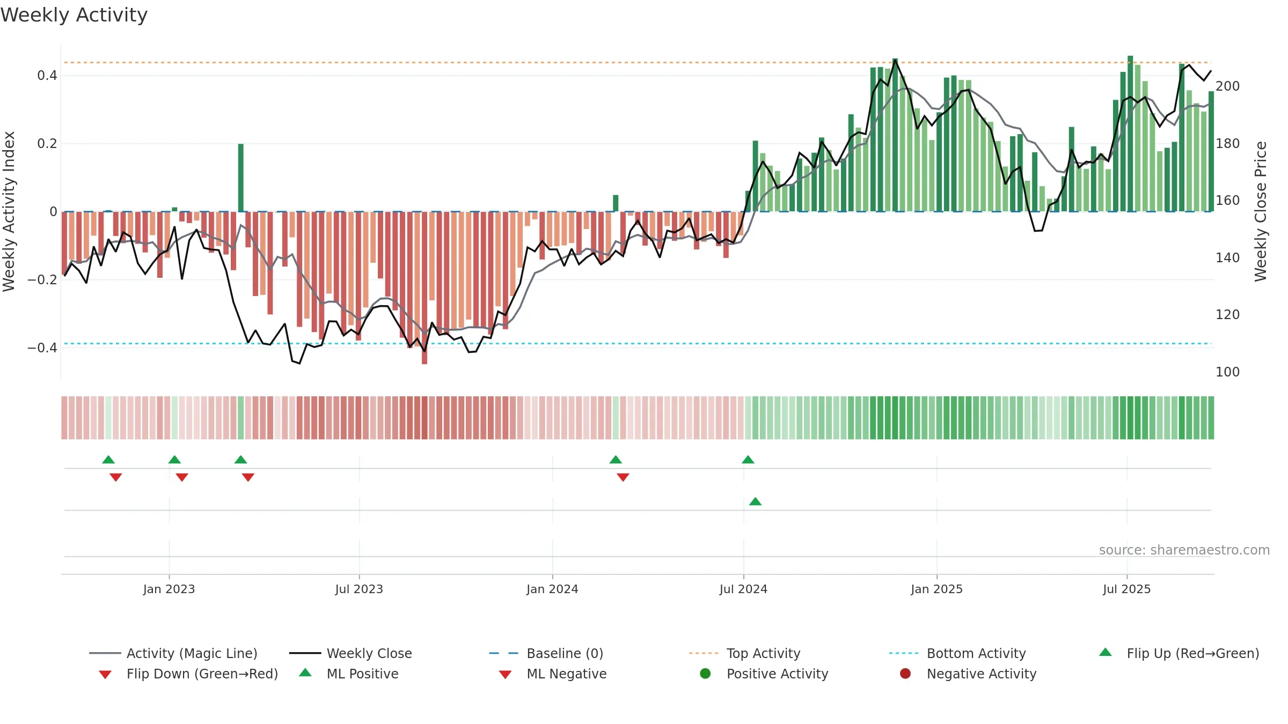Click the Jul 2025 axis label

coord(1127,589)
